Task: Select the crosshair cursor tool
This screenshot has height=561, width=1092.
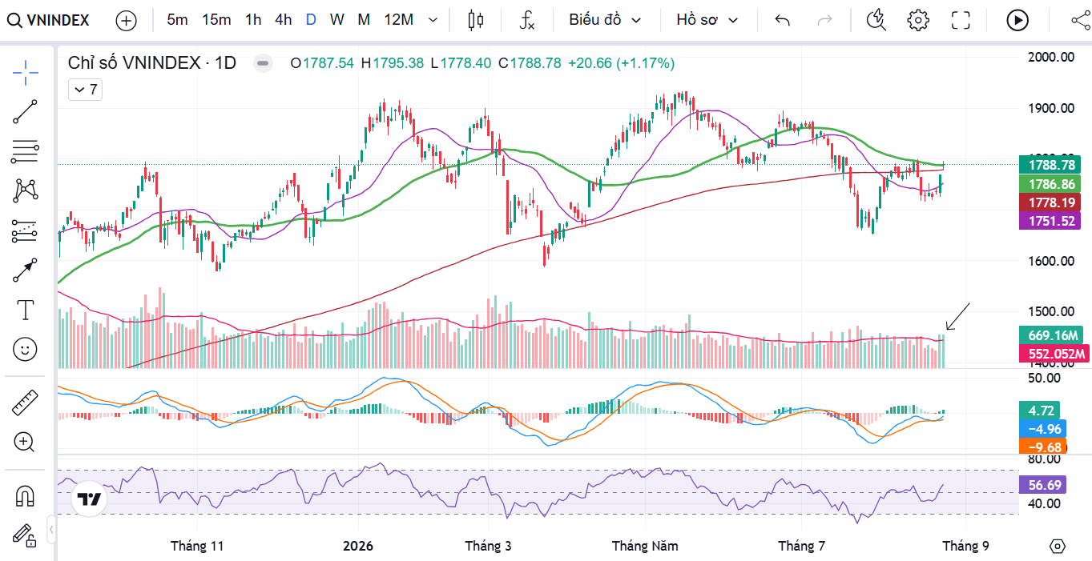Action: [26, 73]
